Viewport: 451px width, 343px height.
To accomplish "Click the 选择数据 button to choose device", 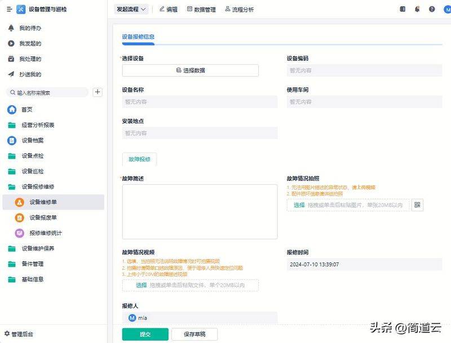I will [190, 70].
